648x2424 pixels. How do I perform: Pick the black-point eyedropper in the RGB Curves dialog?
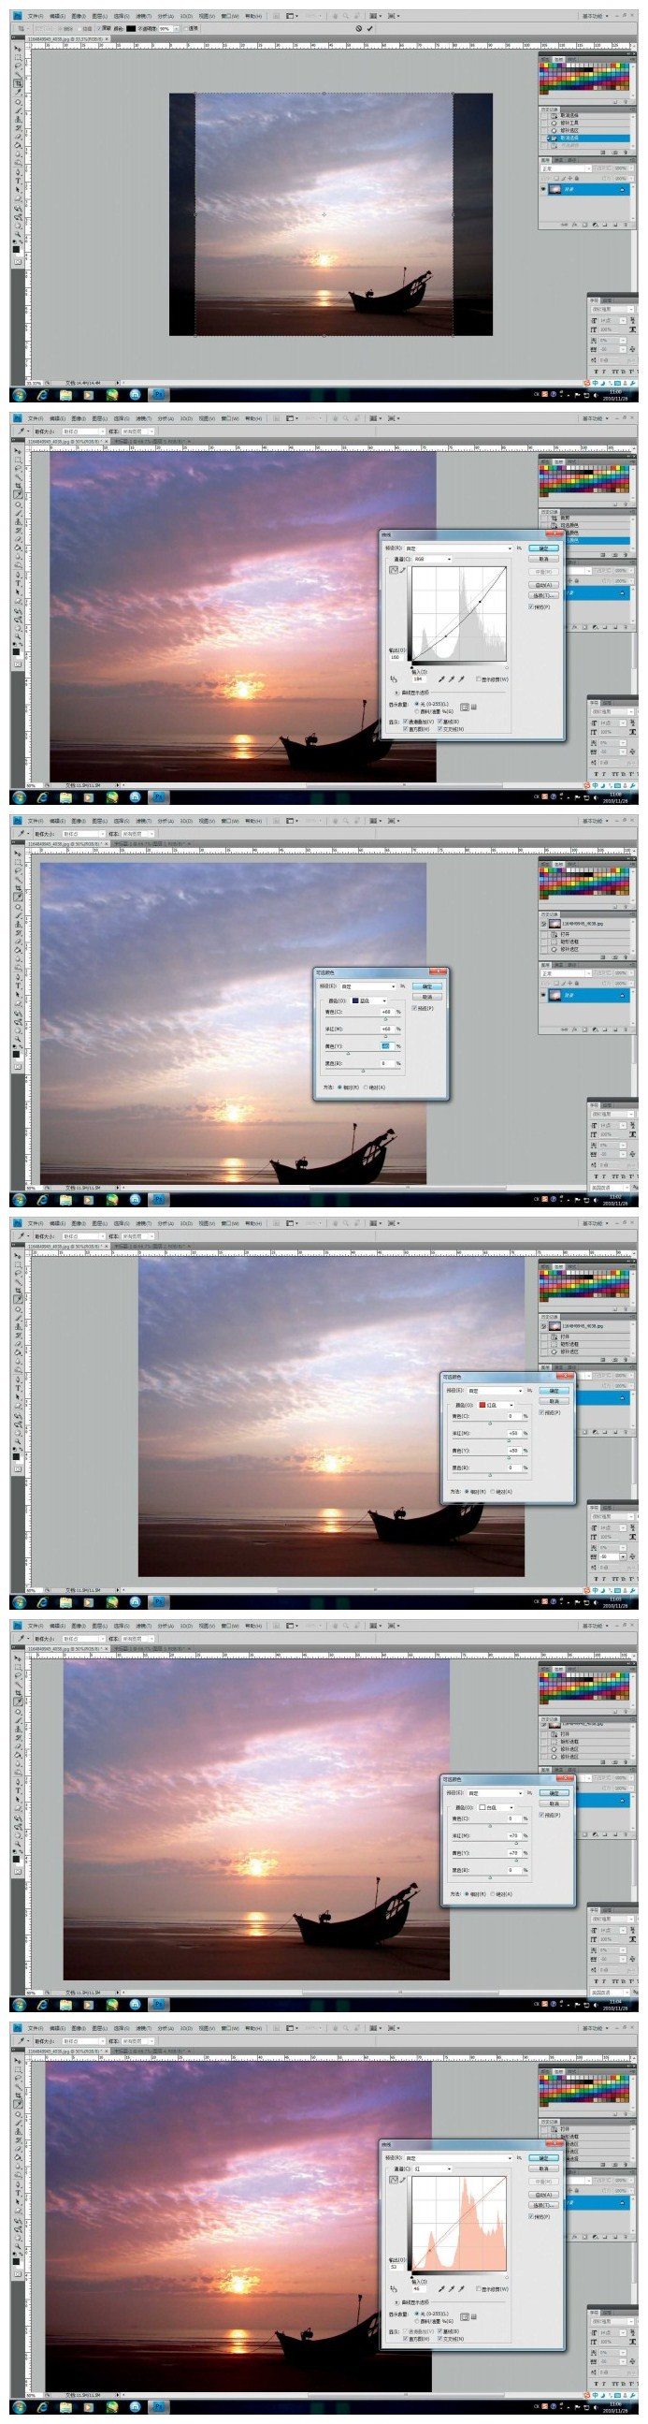coord(442,679)
